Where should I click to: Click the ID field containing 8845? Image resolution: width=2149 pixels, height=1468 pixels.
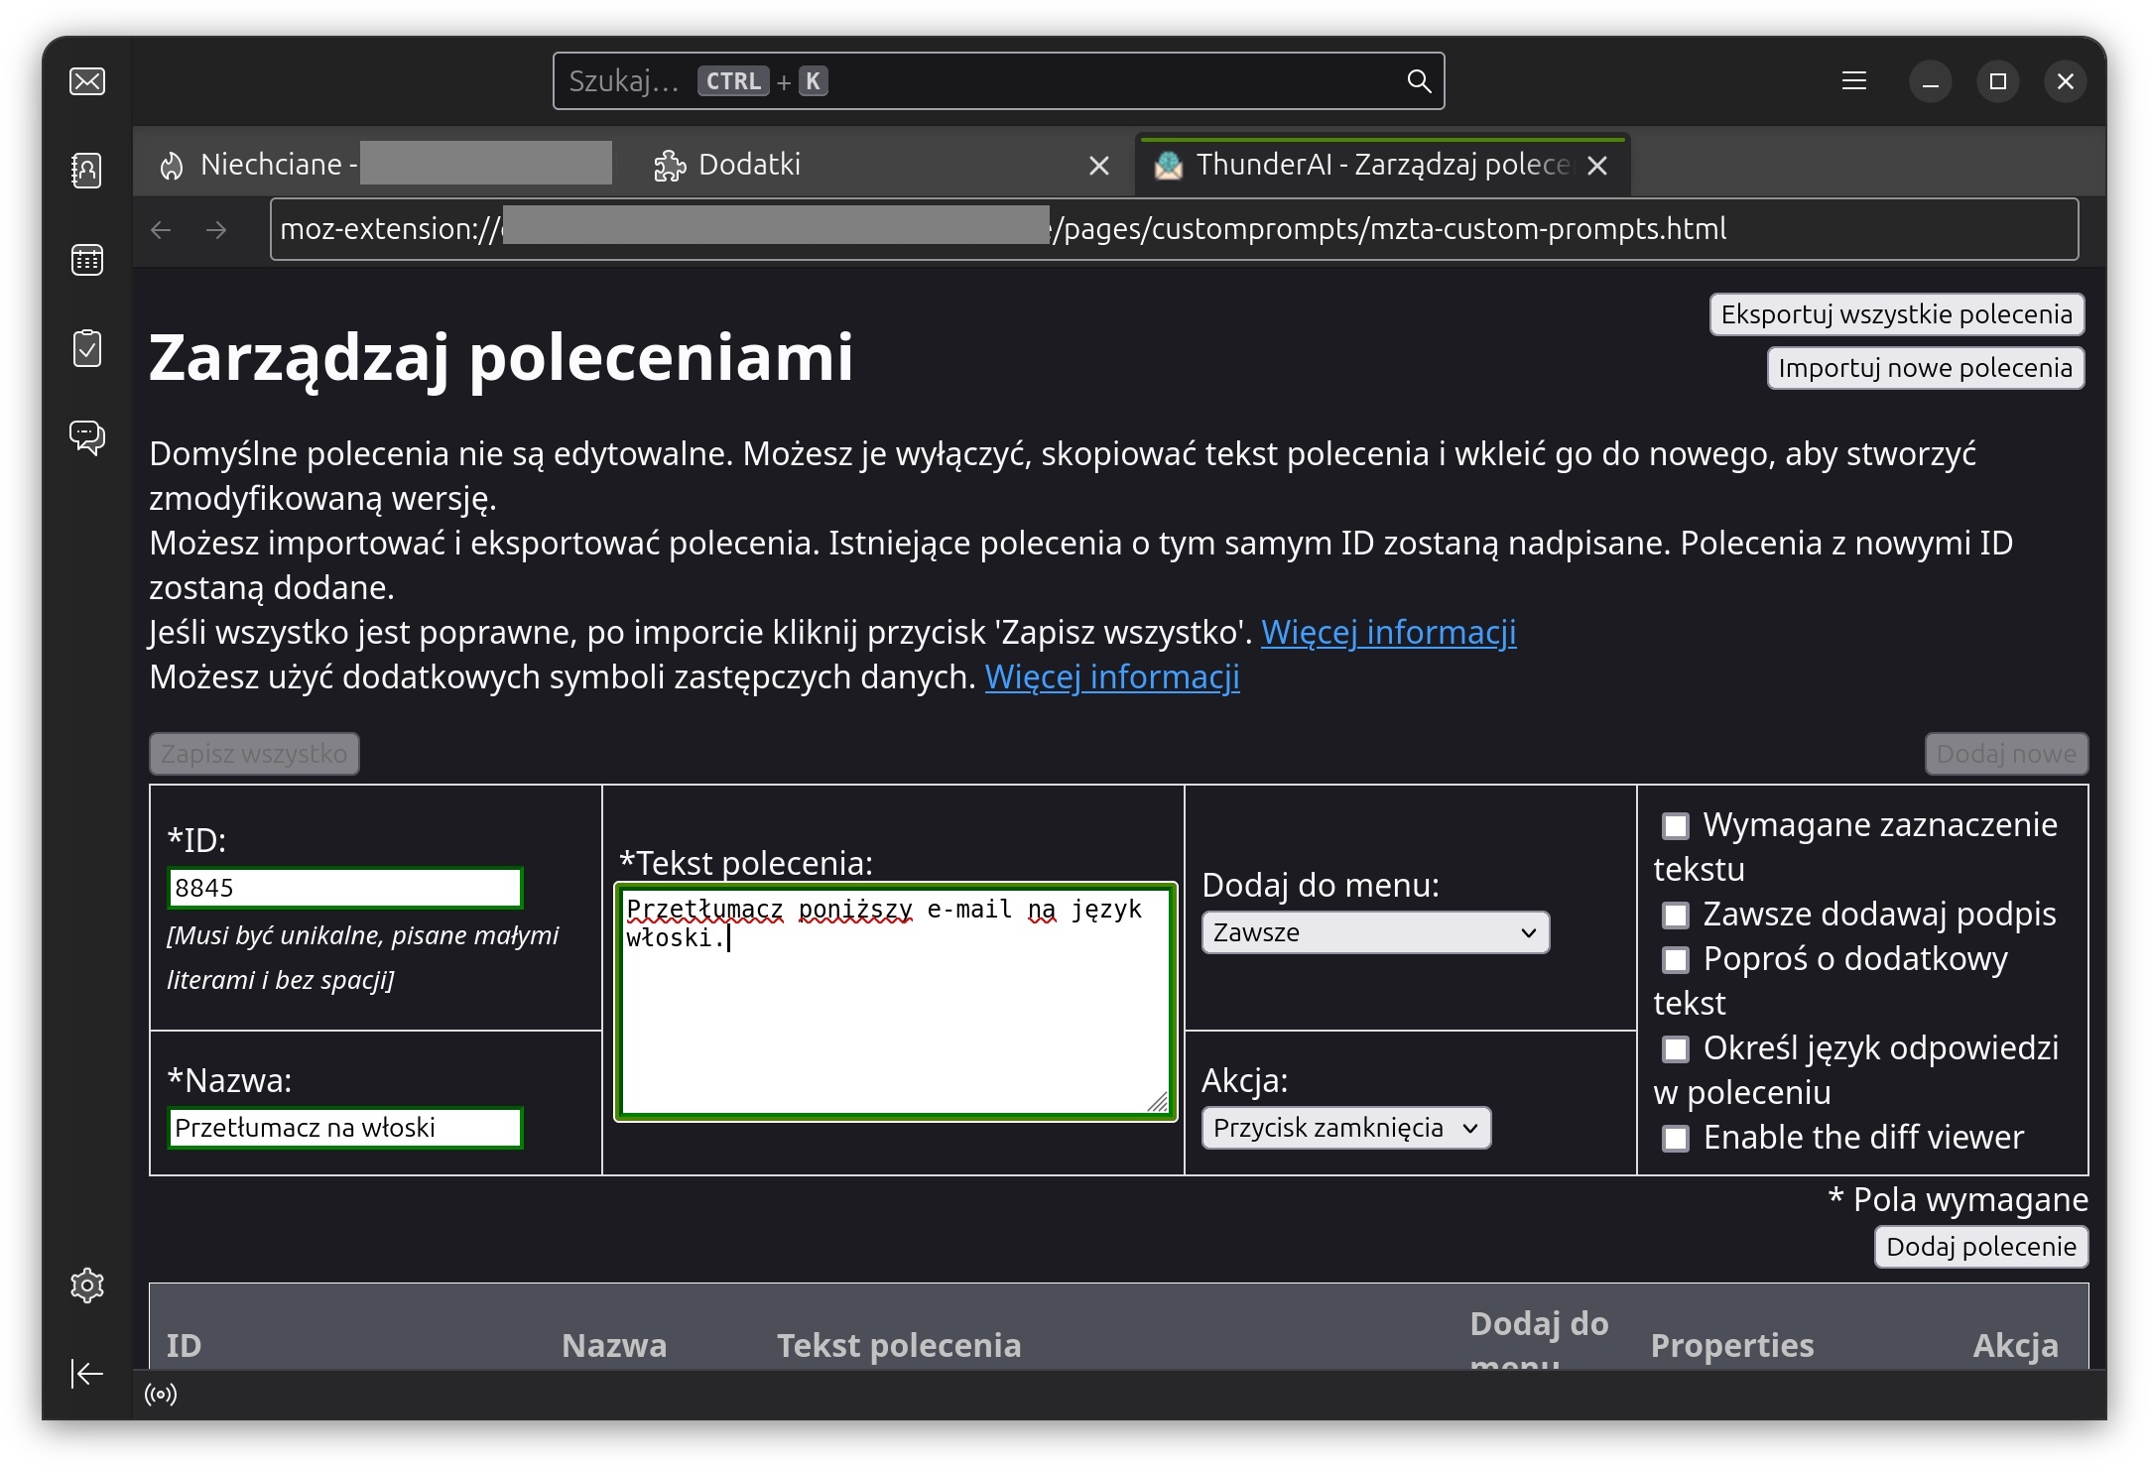tap(344, 887)
